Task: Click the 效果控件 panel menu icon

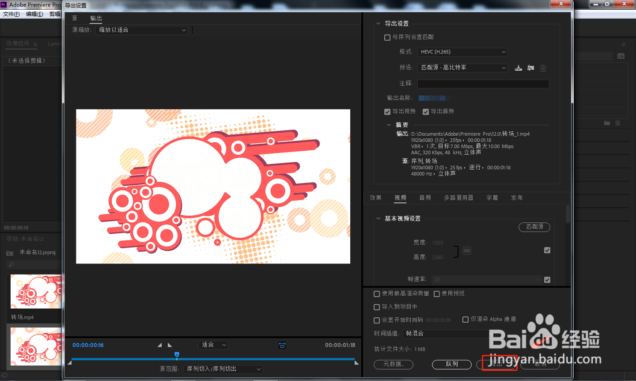Action: [35, 44]
